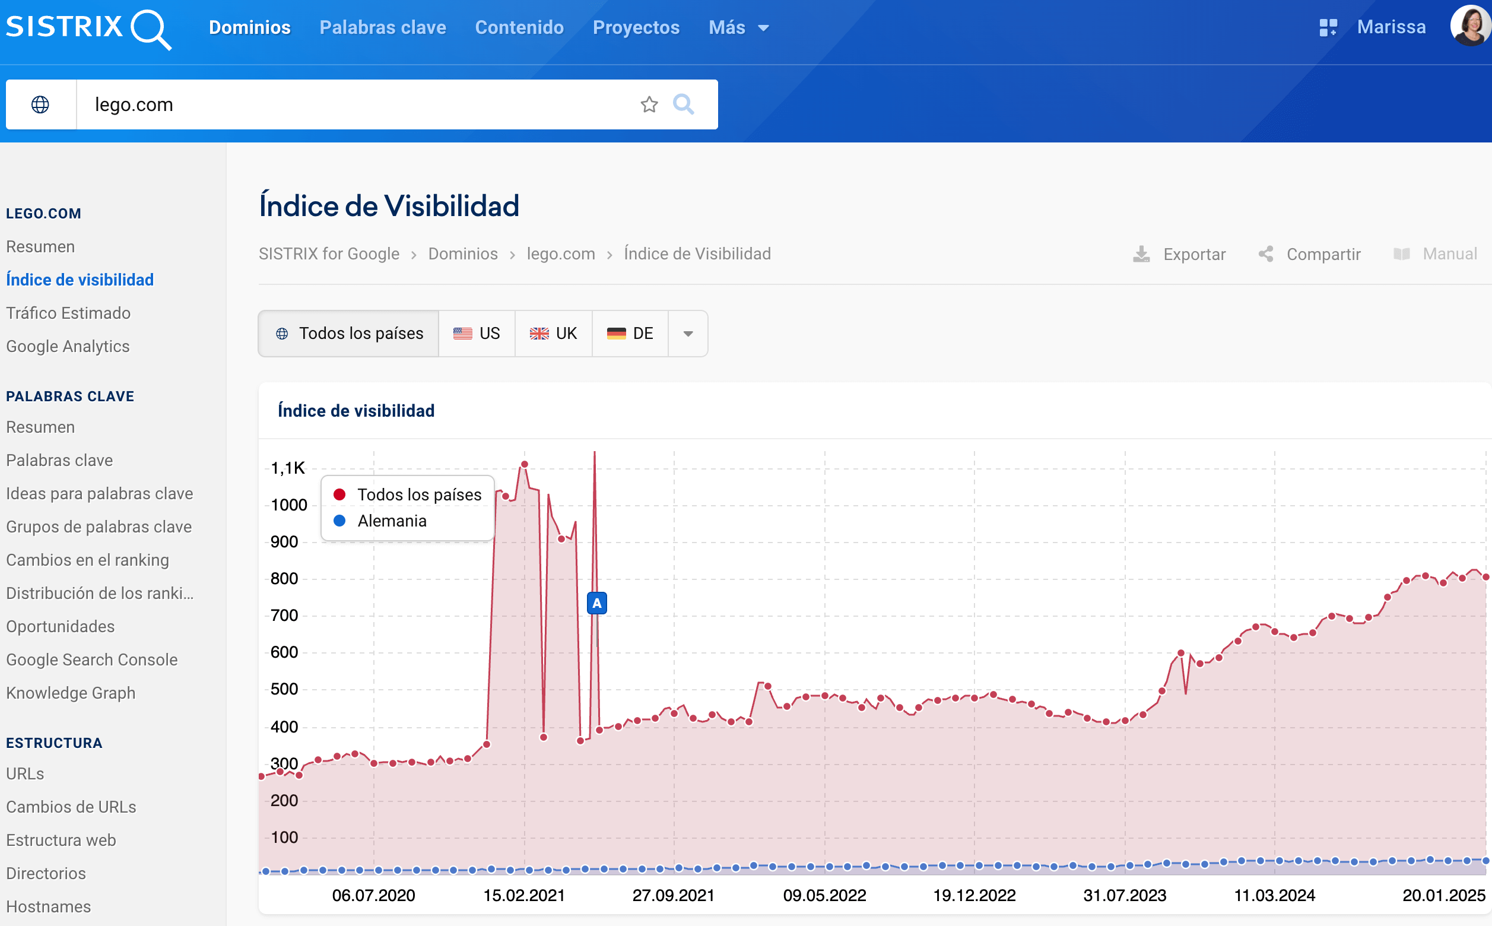
Task: Click the Exportar download icon
Action: click(x=1141, y=254)
